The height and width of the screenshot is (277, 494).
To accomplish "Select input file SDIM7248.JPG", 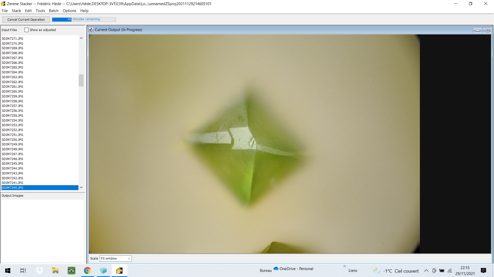I will click(40, 149).
